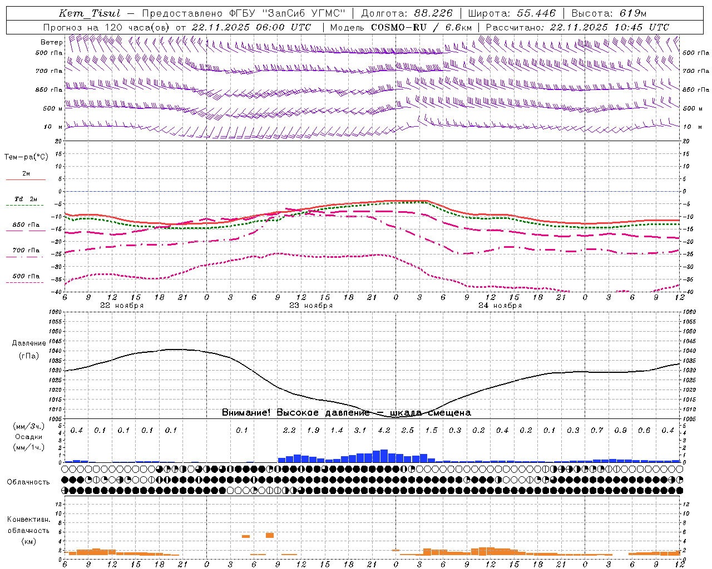Click the 2.2 precipitation value
The height and width of the screenshot is (569, 712).
tap(289, 431)
